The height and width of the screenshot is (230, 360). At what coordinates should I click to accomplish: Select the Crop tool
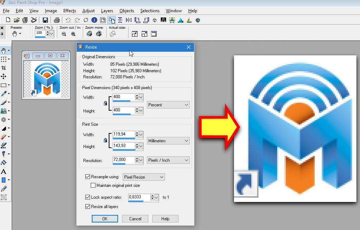point(4,68)
